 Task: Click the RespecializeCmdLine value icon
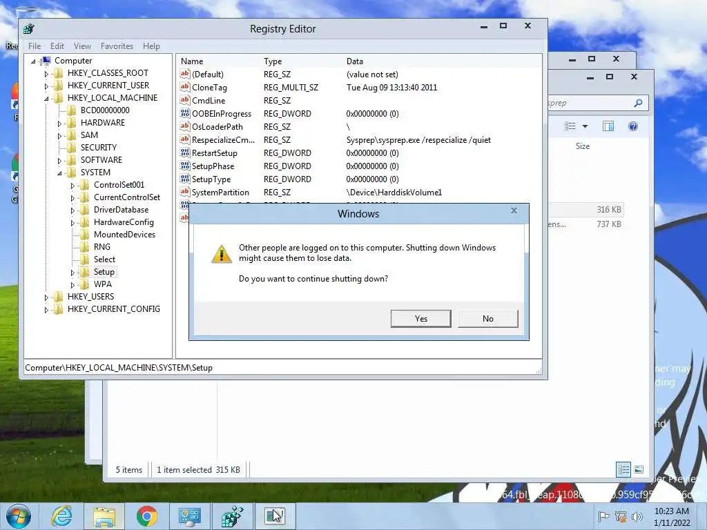185,139
